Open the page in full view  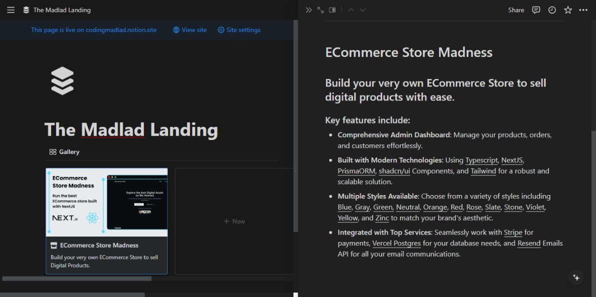[x=321, y=10]
